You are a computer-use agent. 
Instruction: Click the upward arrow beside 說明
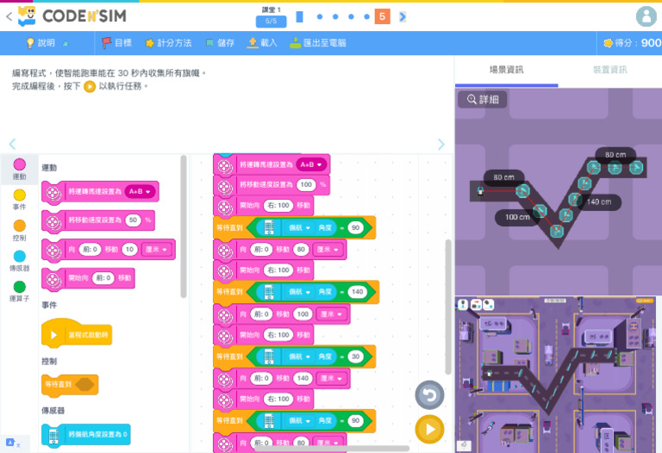click(66, 43)
